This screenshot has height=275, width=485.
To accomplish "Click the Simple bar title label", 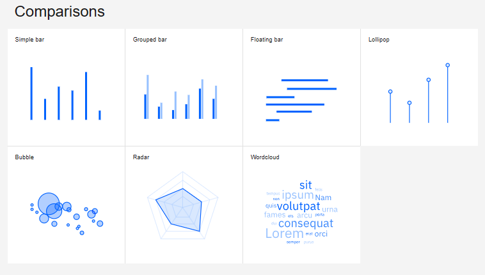I will tap(29, 40).
